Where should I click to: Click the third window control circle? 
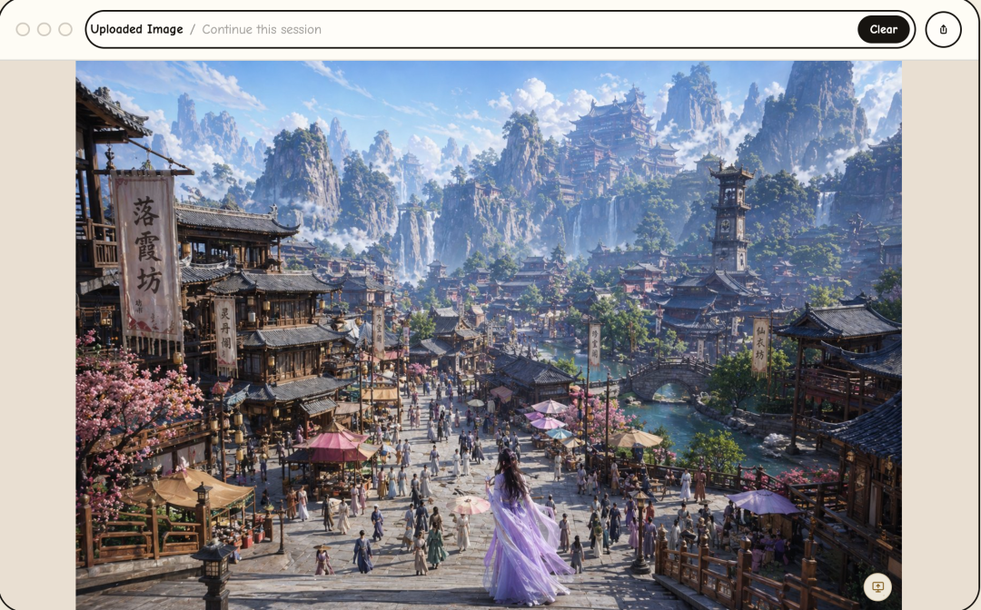(65, 29)
